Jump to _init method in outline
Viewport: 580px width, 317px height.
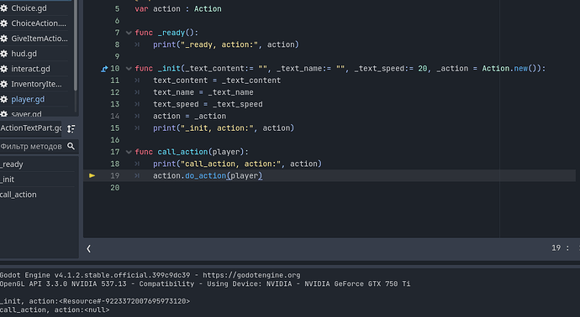[7, 179]
